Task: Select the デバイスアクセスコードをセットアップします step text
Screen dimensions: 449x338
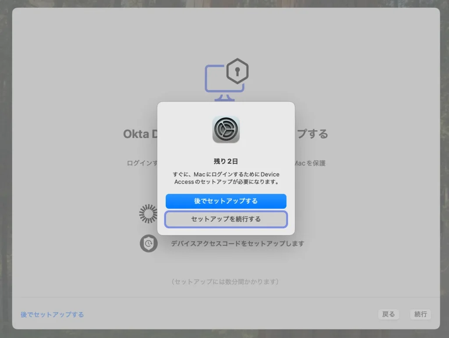Action: [237, 243]
